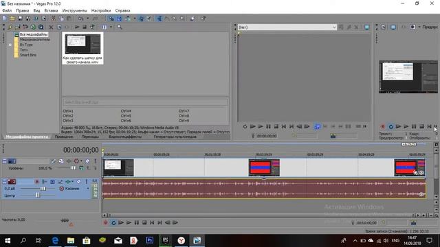
Task: Click Play in the trimmer transport controls
Action: [x=261, y=126]
